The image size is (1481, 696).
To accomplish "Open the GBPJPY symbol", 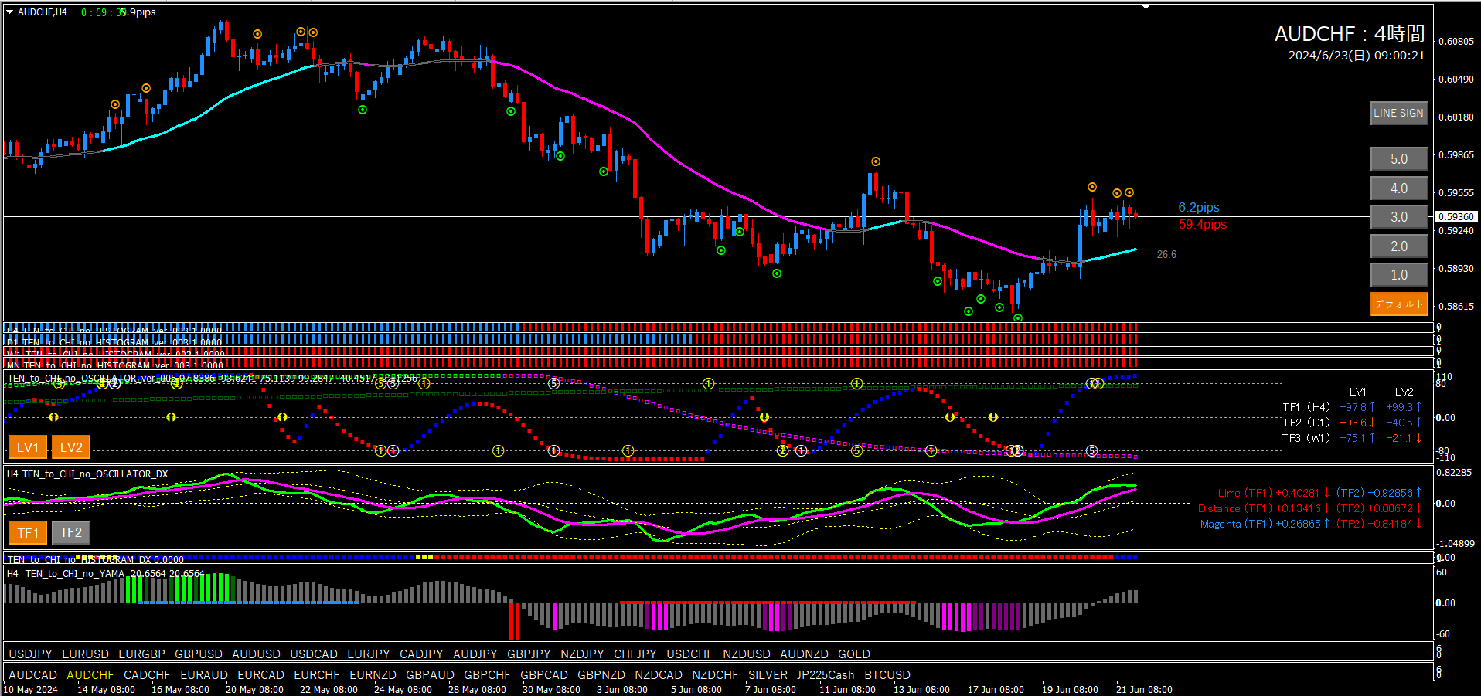I will click(529, 654).
